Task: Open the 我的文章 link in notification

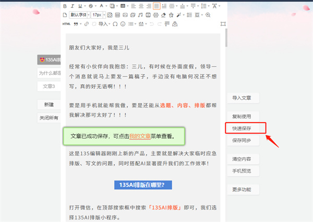Action: 140,136
